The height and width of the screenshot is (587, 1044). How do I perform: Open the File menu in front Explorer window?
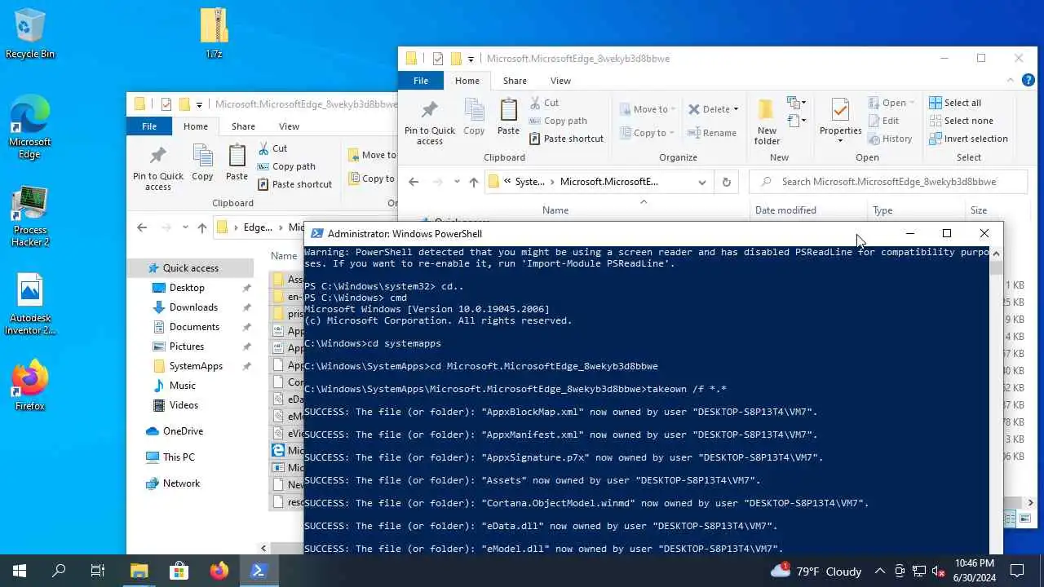point(421,81)
